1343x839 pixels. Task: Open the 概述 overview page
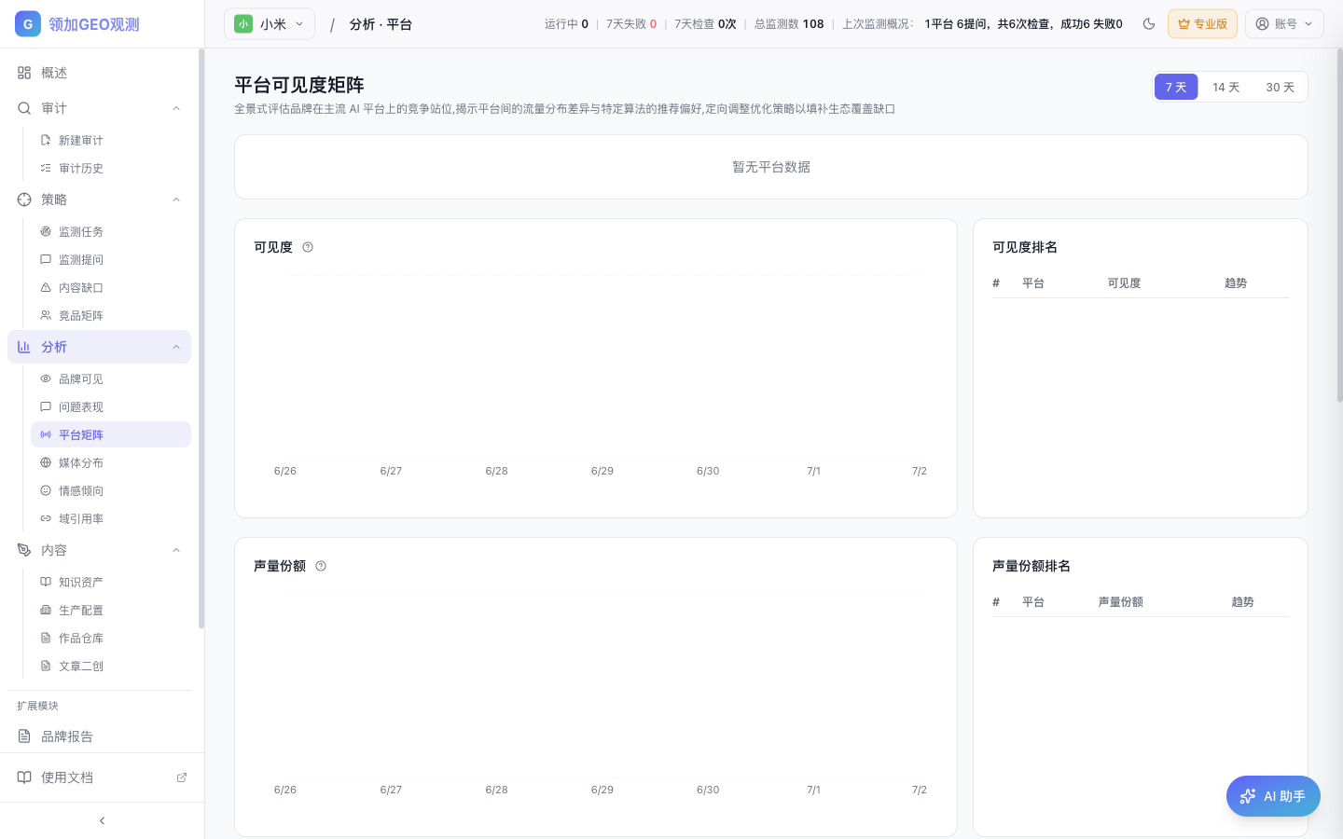99,73
